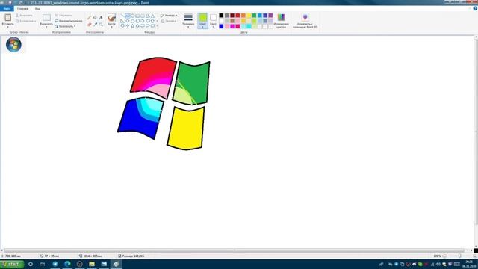
Task: Expand the Paste dropdown arrow
Action: point(7,26)
